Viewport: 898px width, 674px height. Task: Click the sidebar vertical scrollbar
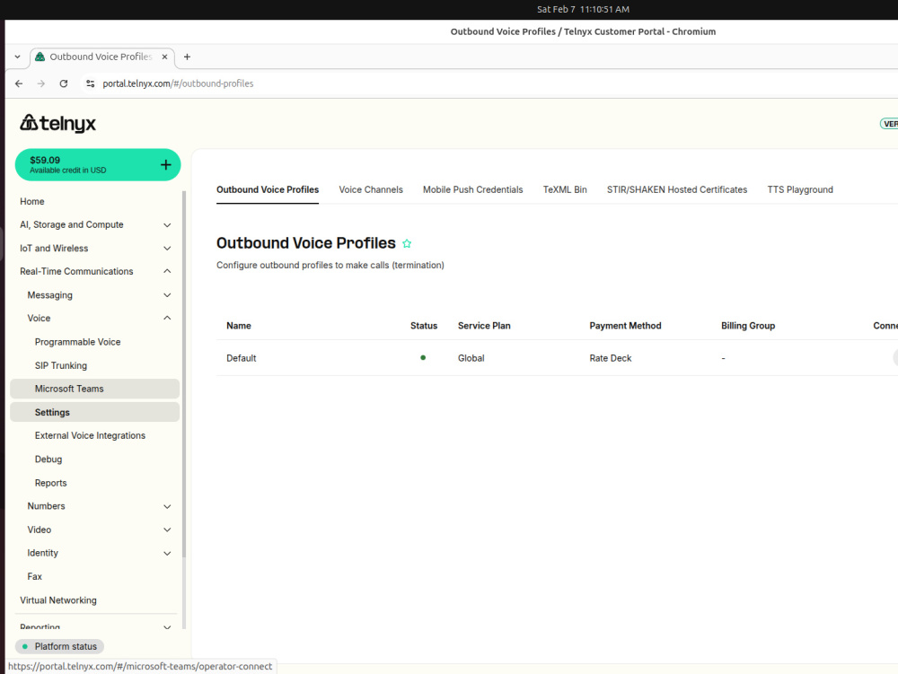pos(184,374)
